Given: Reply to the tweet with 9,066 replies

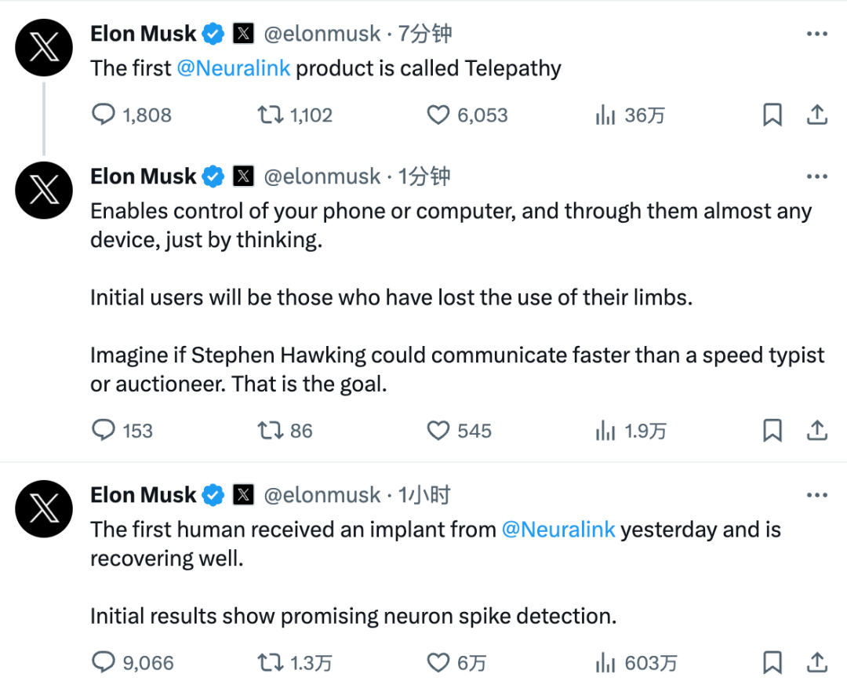Looking at the screenshot, I should coord(104,662).
